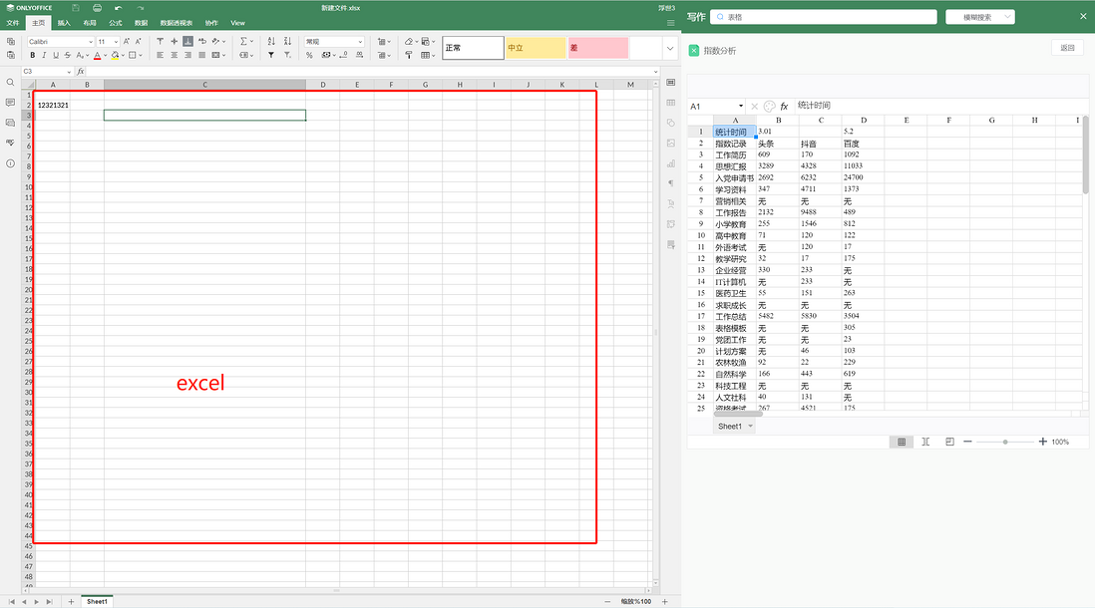Toggle Strikethrough formatting
This screenshot has width=1095, height=608.
coord(68,55)
